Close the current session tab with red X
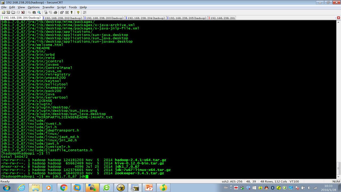 pos(339,18)
